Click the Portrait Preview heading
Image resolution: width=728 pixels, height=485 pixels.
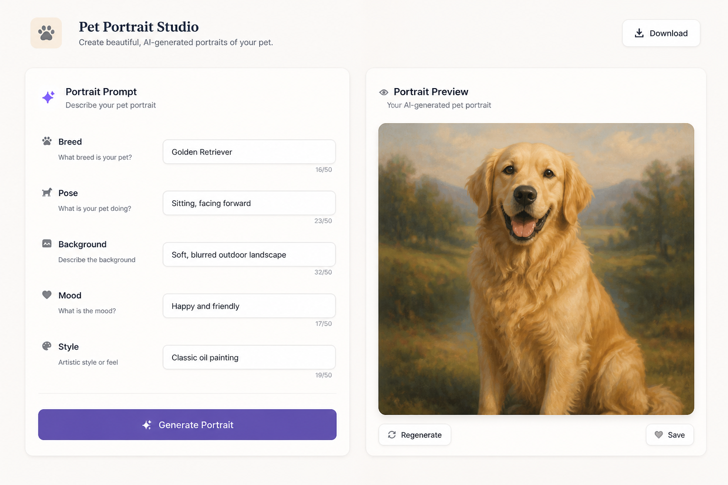click(431, 92)
